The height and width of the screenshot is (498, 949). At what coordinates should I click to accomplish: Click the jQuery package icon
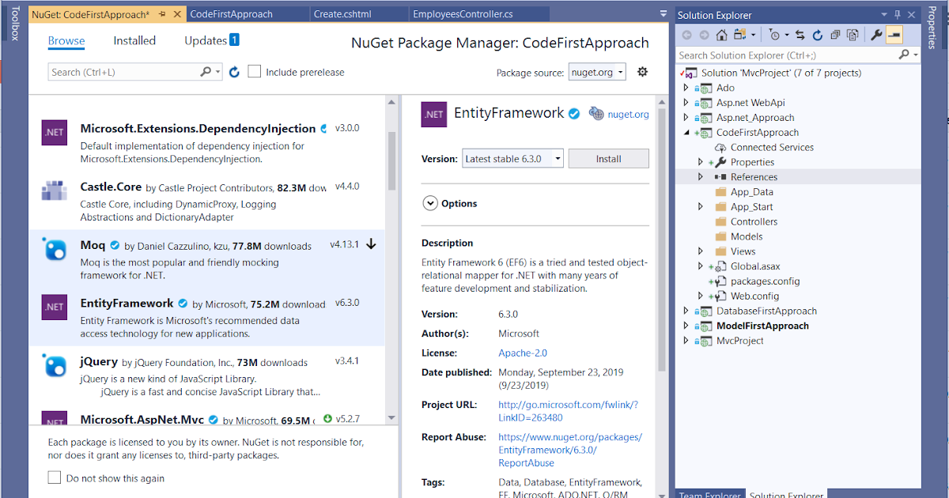54,365
